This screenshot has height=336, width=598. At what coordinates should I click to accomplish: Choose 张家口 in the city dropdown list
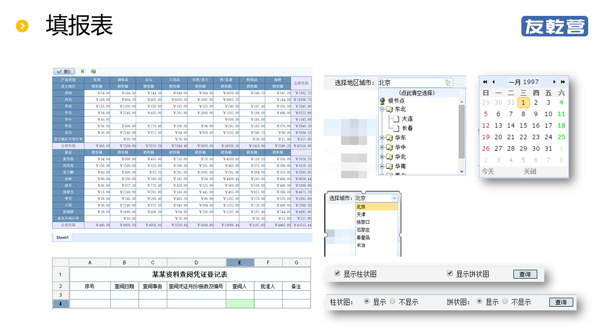(x=377, y=222)
